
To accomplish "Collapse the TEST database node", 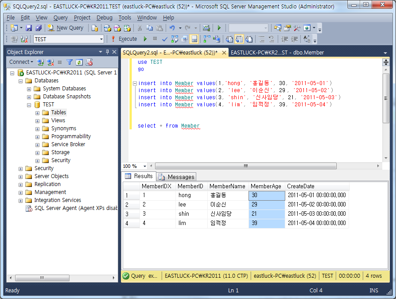I will tap(29, 105).
